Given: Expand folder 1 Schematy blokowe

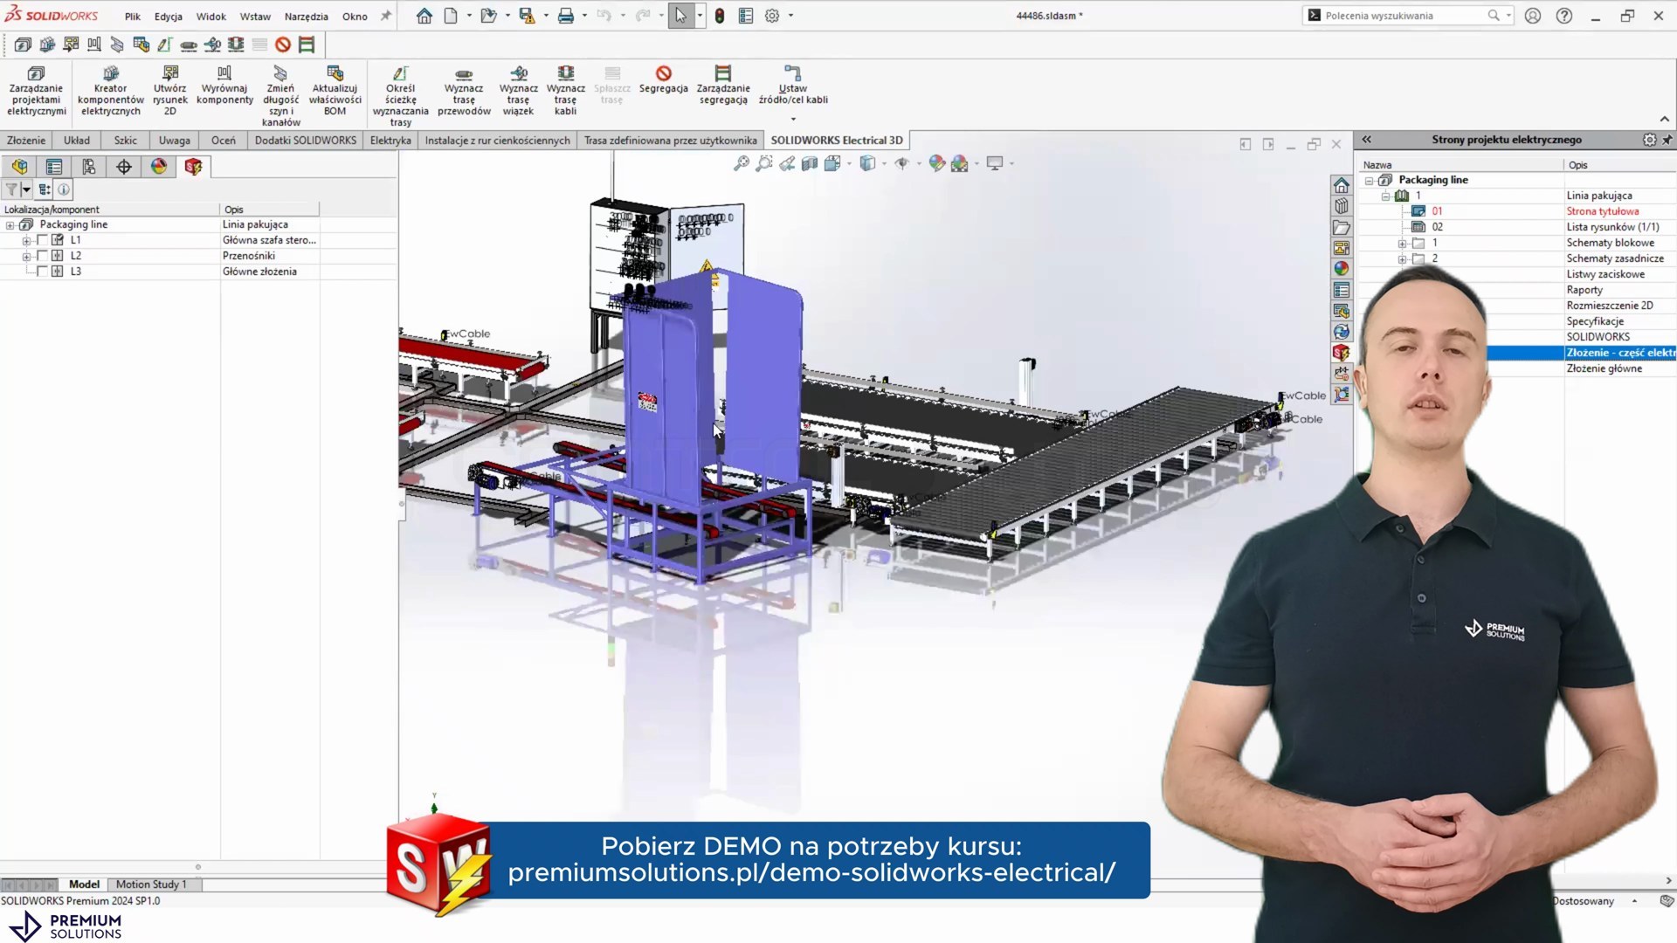Looking at the screenshot, I should (1402, 244).
